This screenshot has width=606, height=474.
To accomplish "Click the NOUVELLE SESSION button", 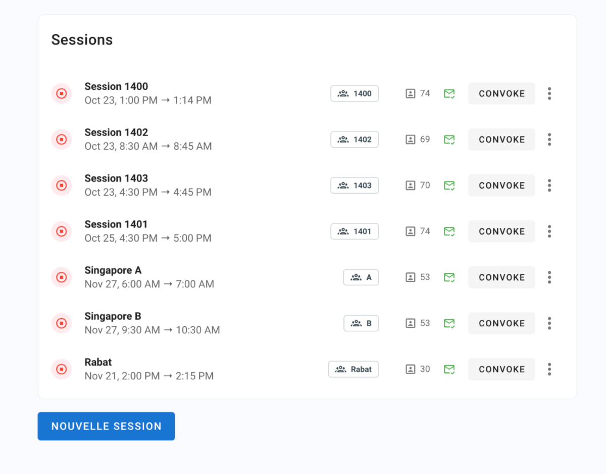I will tap(106, 426).
